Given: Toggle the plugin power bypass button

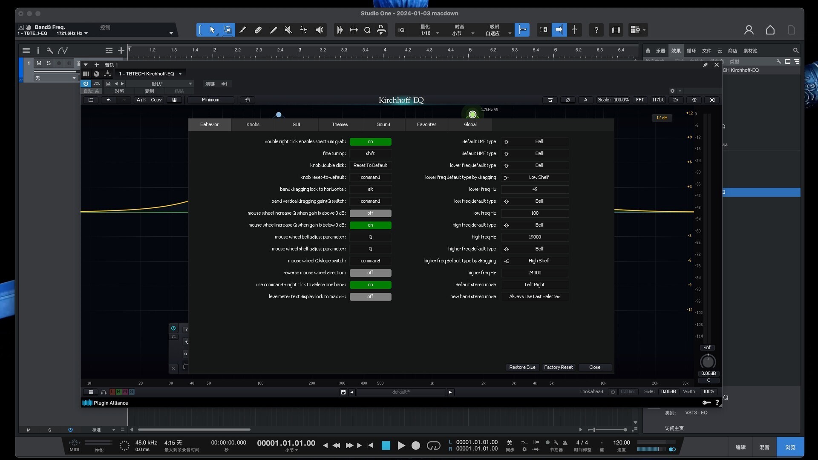Looking at the screenshot, I should pyautogui.click(x=86, y=84).
